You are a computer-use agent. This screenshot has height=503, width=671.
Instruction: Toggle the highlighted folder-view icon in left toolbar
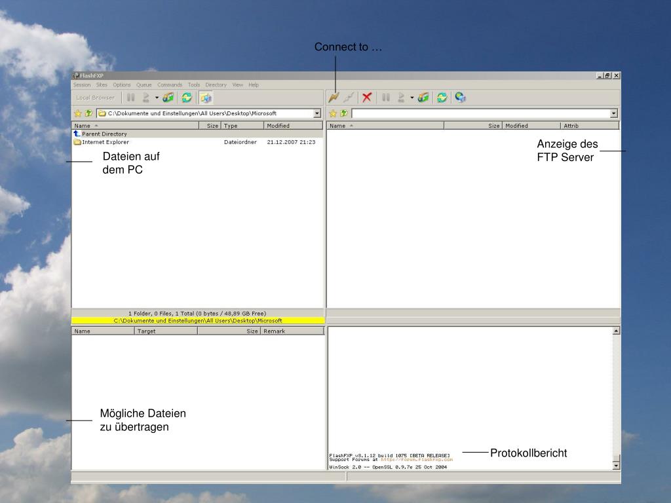click(x=206, y=98)
